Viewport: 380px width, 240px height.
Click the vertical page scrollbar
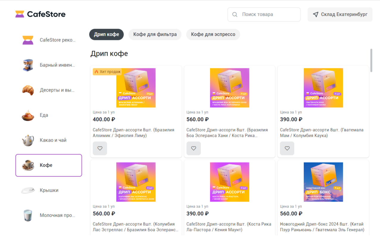371,60
